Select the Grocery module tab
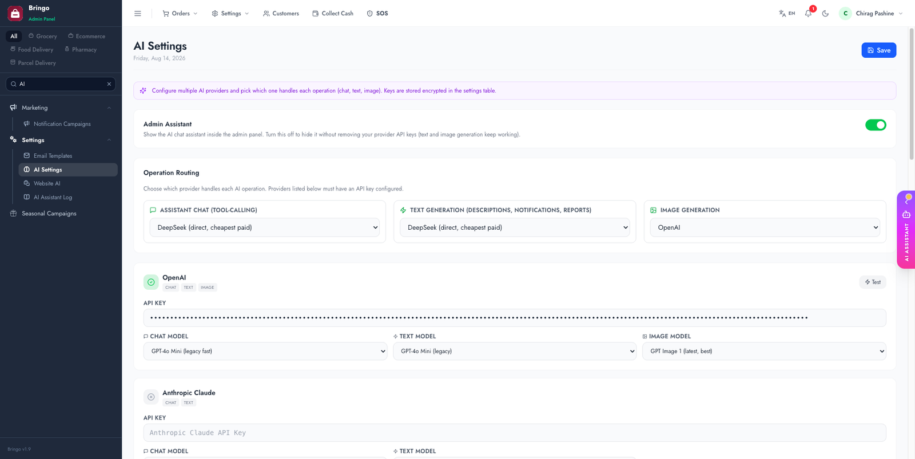Viewport: 915px width, 459px height. click(43, 36)
